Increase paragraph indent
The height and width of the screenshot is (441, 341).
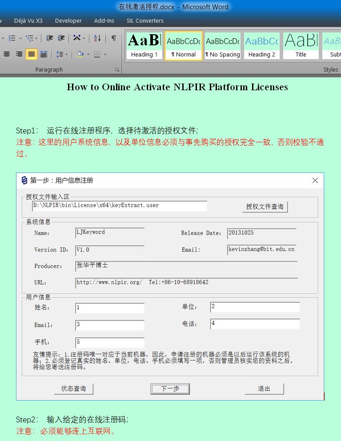click(61, 38)
